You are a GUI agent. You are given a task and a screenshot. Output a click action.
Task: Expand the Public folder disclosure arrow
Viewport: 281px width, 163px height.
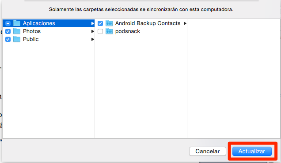click(x=92, y=39)
